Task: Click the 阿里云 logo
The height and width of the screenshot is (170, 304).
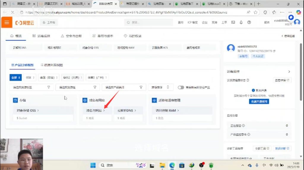Action: point(25,23)
